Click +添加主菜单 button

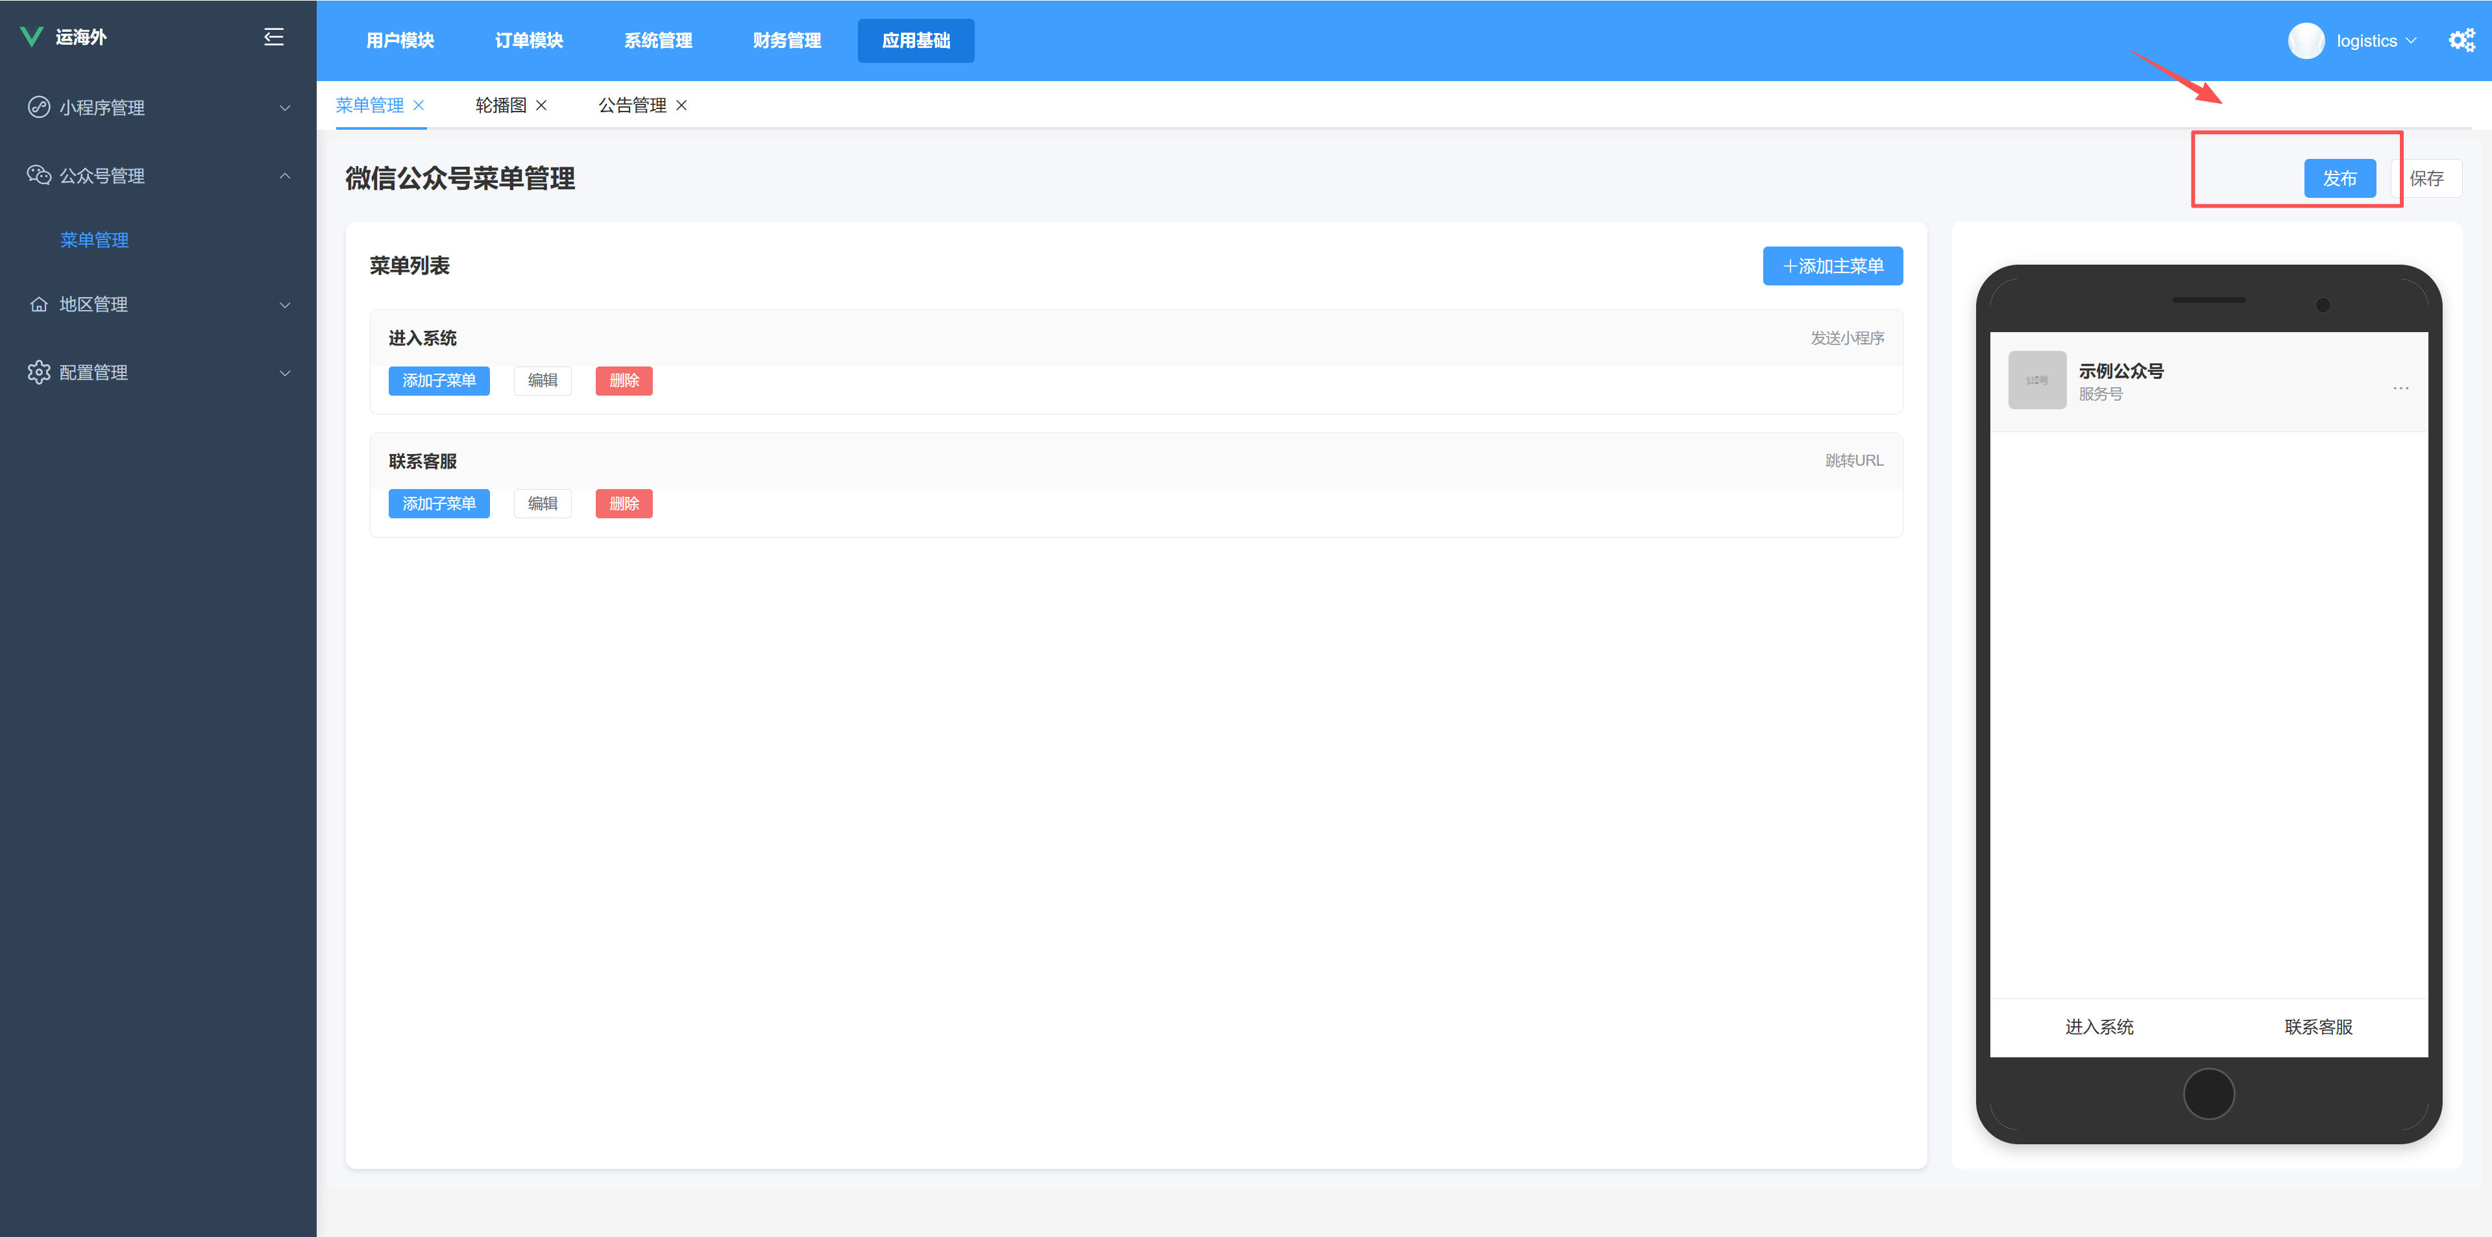click(1832, 266)
